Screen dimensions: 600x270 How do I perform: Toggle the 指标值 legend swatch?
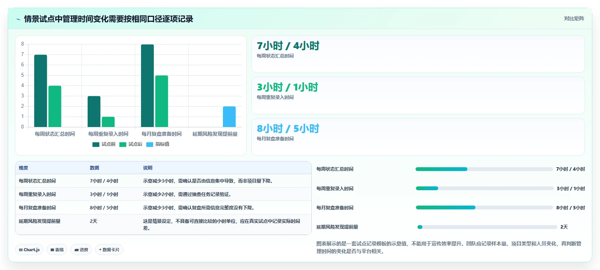(150, 144)
